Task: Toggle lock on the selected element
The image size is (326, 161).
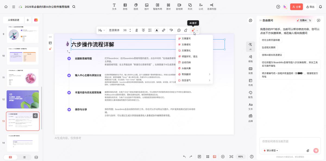Action: point(186,30)
